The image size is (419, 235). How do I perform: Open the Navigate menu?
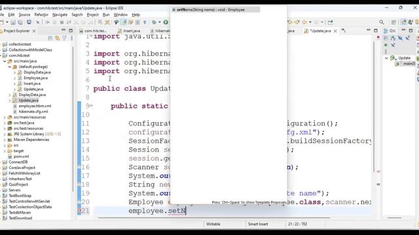click(x=60, y=14)
